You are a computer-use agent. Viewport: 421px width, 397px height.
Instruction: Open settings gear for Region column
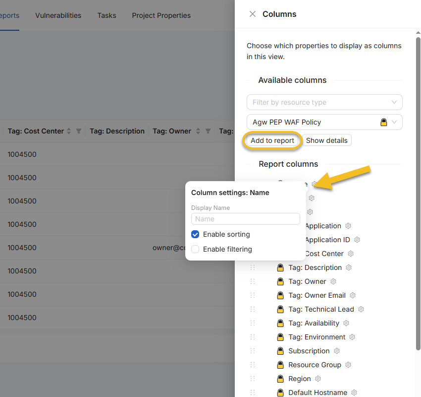click(318, 379)
